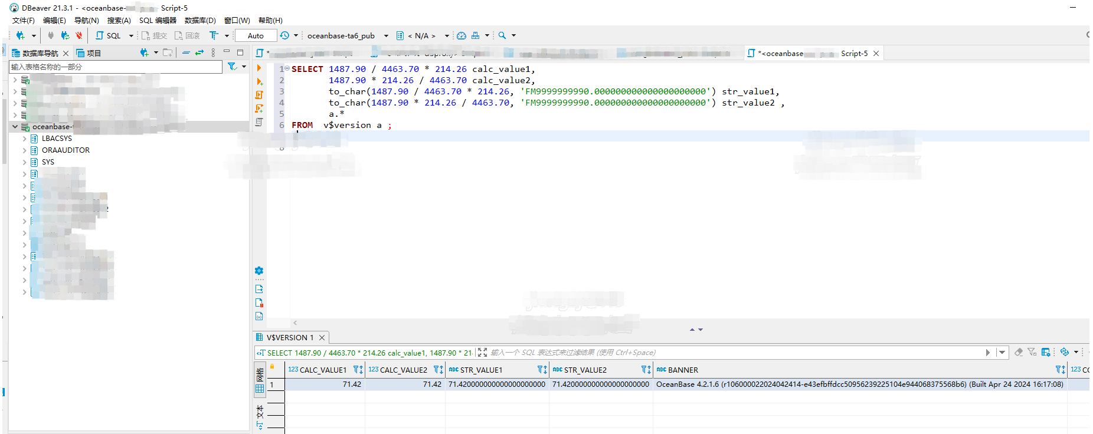Click the show execution log icon

coord(259,303)
